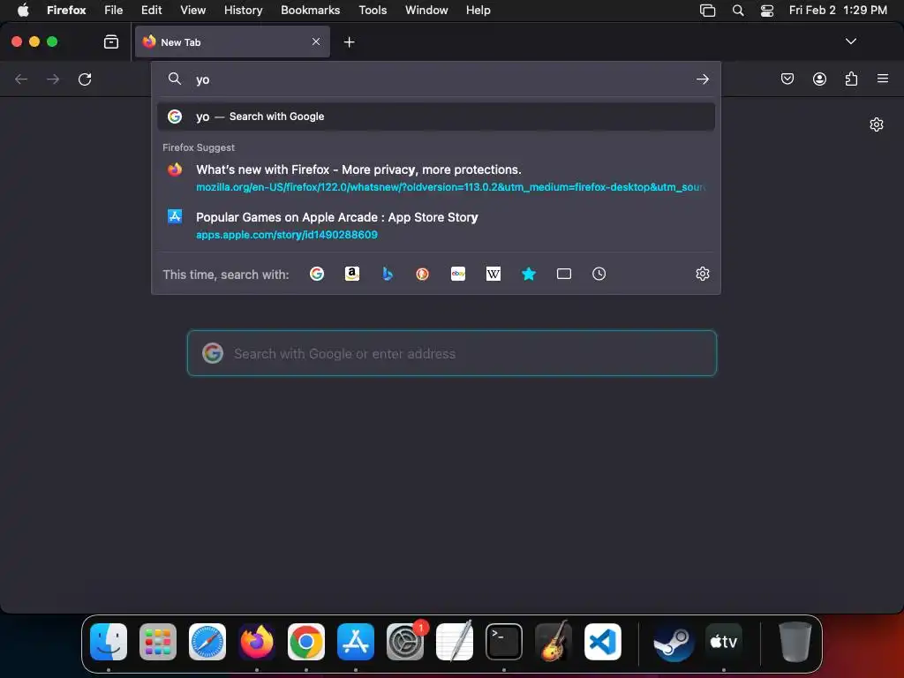Open the View menu
The height and width of the screenshot is (678, 904).
coord(192,10)
